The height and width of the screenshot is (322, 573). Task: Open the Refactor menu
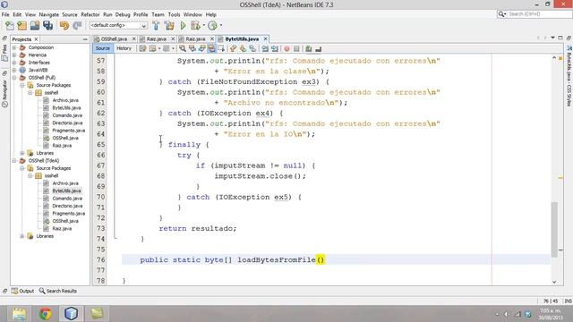[90, 14]
